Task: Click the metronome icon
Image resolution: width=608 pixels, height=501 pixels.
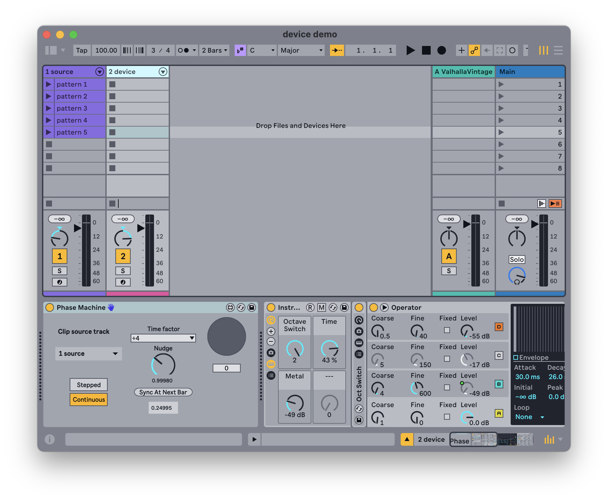Action: tap(183, 51)
